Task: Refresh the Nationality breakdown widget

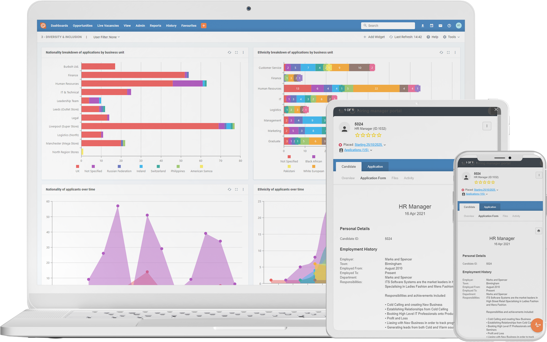Action: pos(229,52)
